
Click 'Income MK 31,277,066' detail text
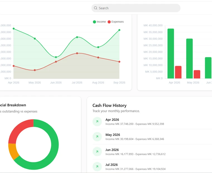pos(119,169)
